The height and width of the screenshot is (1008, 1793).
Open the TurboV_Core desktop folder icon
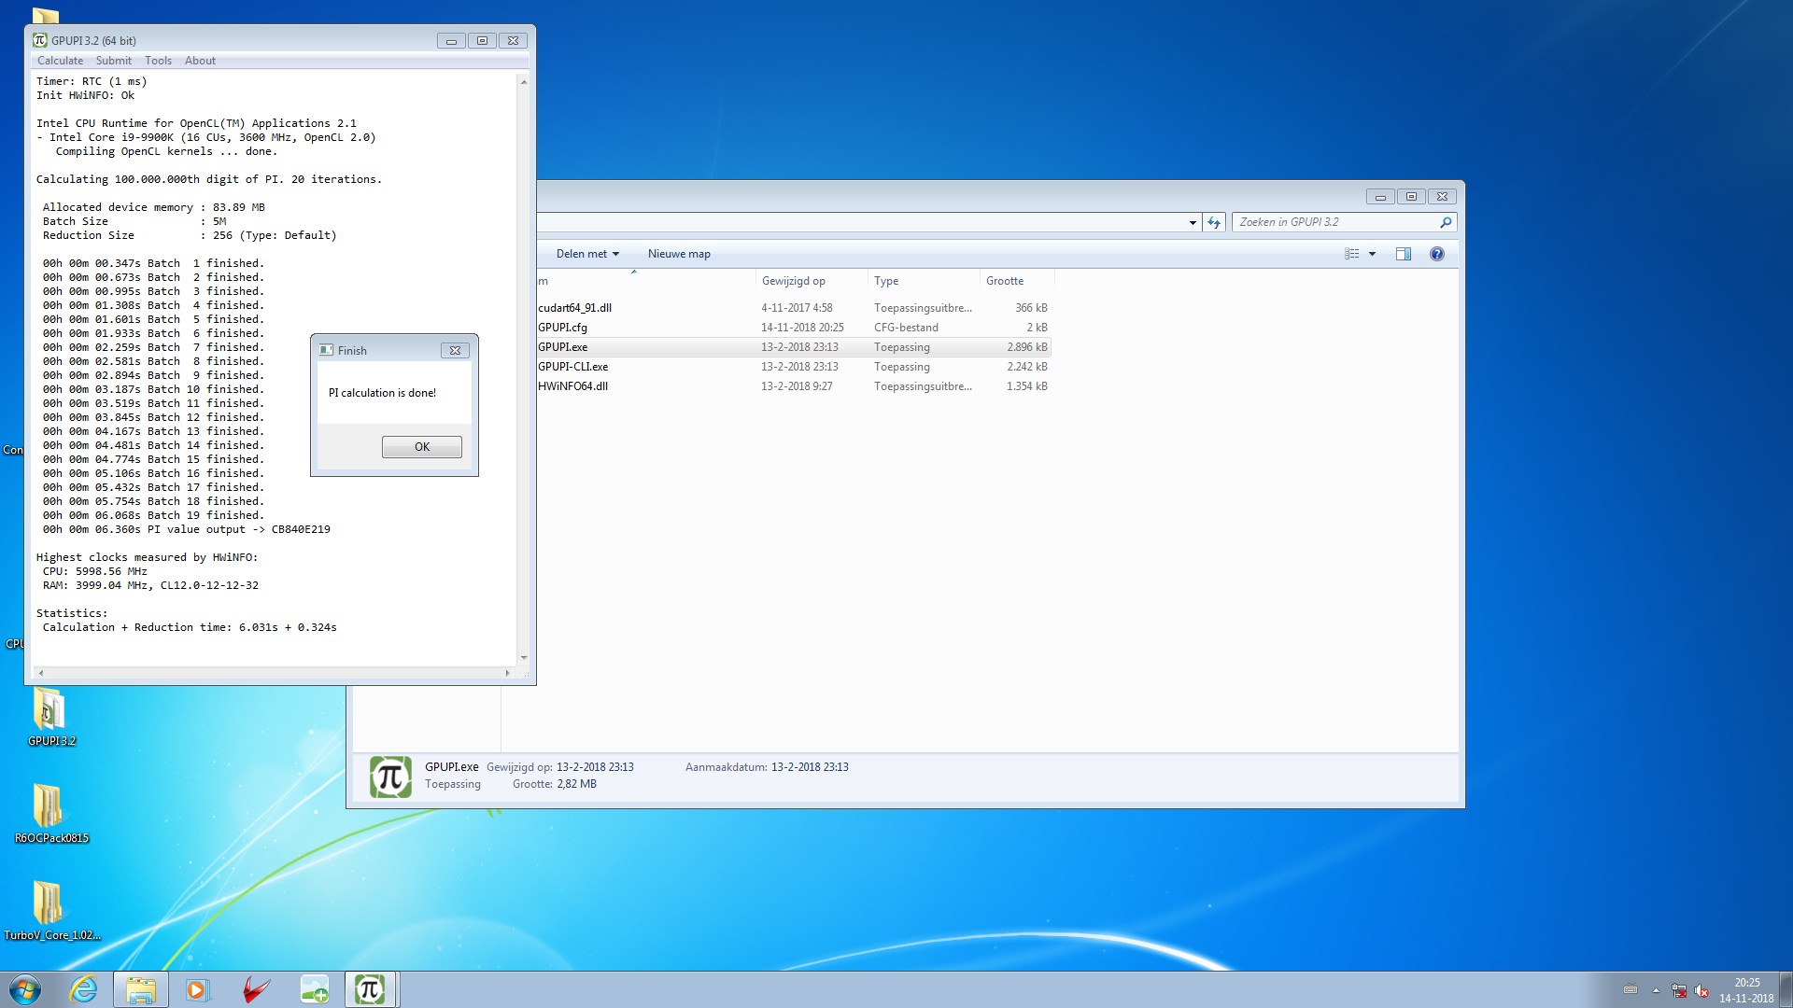pyautogui.click(x=50, y=911)
